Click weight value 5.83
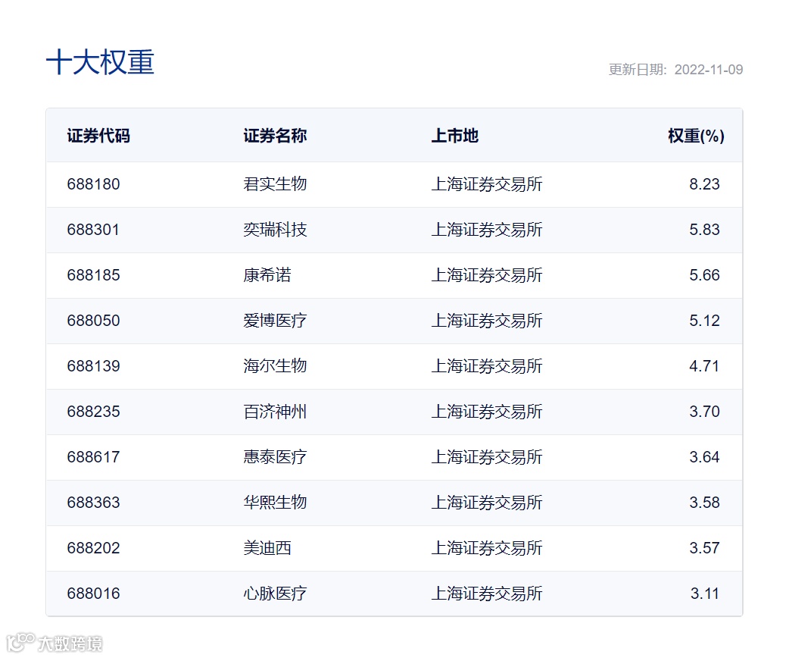 coord(704,230)
